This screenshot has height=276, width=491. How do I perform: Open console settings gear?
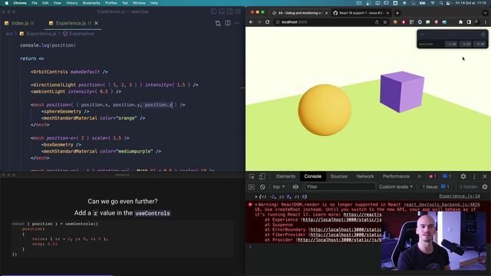coord(485,187)
